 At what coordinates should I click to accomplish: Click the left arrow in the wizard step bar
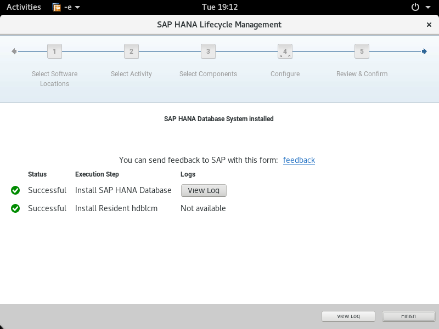14,51
